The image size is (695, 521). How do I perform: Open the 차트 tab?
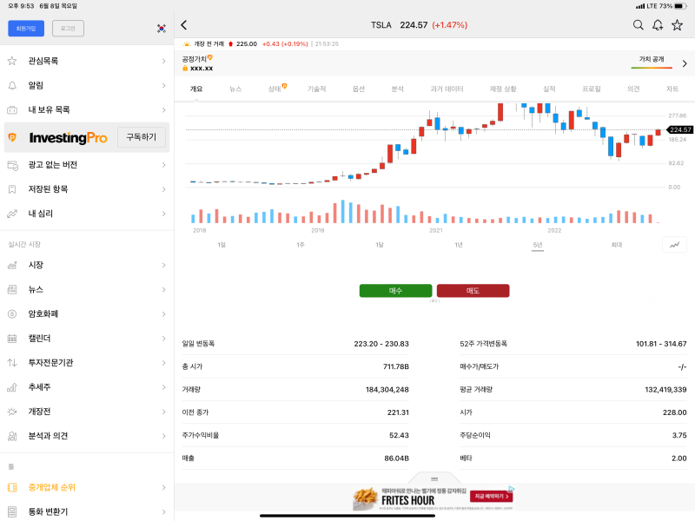(x=672, y=89)
